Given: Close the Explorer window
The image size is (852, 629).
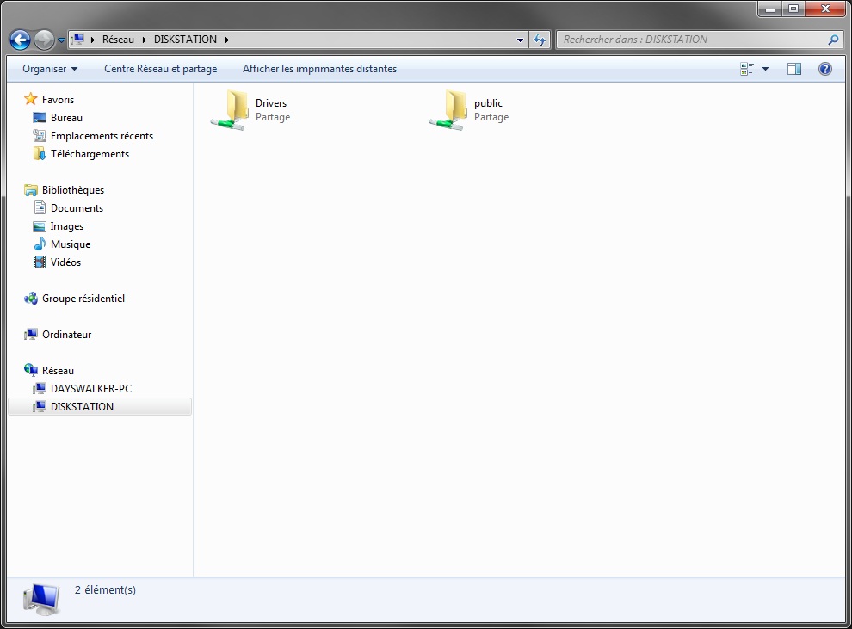Looking at the screenshot, I should [x=825, y=9].
